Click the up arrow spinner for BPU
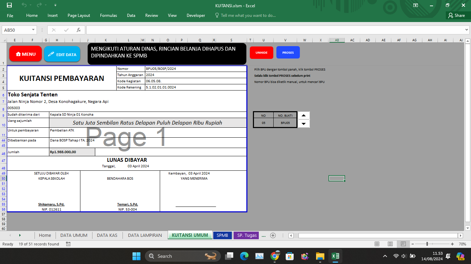Viewport: 471px width, 264px height. 304,116
